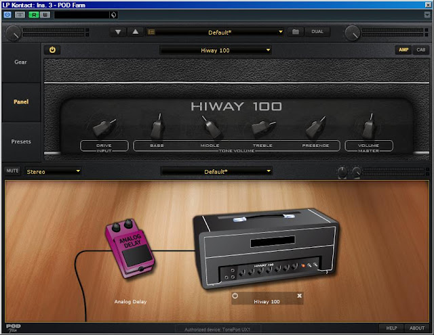Click the Middle tone knob
The width and height of the screenshot is (434, 335).
[212, 128]
